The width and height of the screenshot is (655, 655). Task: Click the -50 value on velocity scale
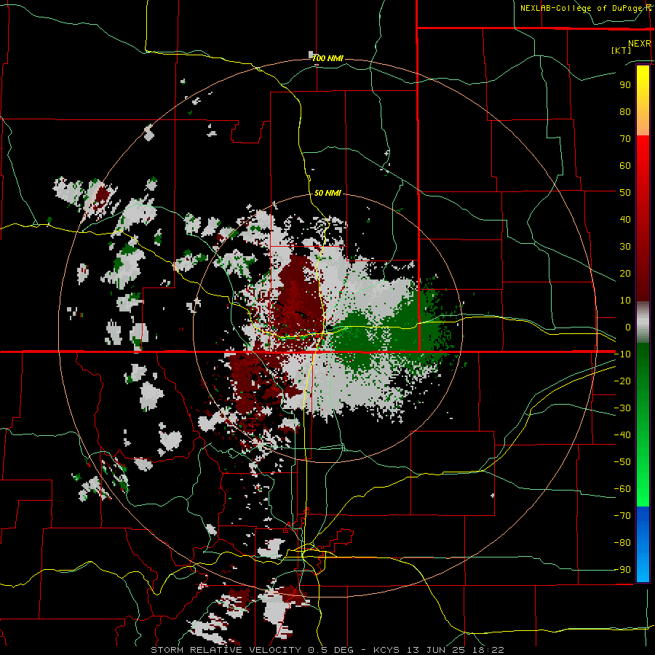pyautogui.click(x=622, y=462)
